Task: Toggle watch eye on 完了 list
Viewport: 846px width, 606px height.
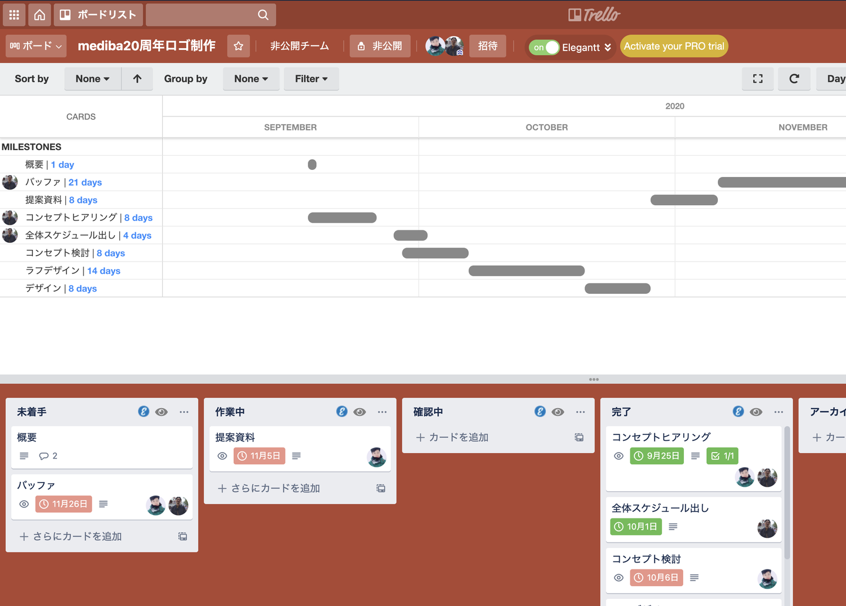Action: [x=756, y=412]
